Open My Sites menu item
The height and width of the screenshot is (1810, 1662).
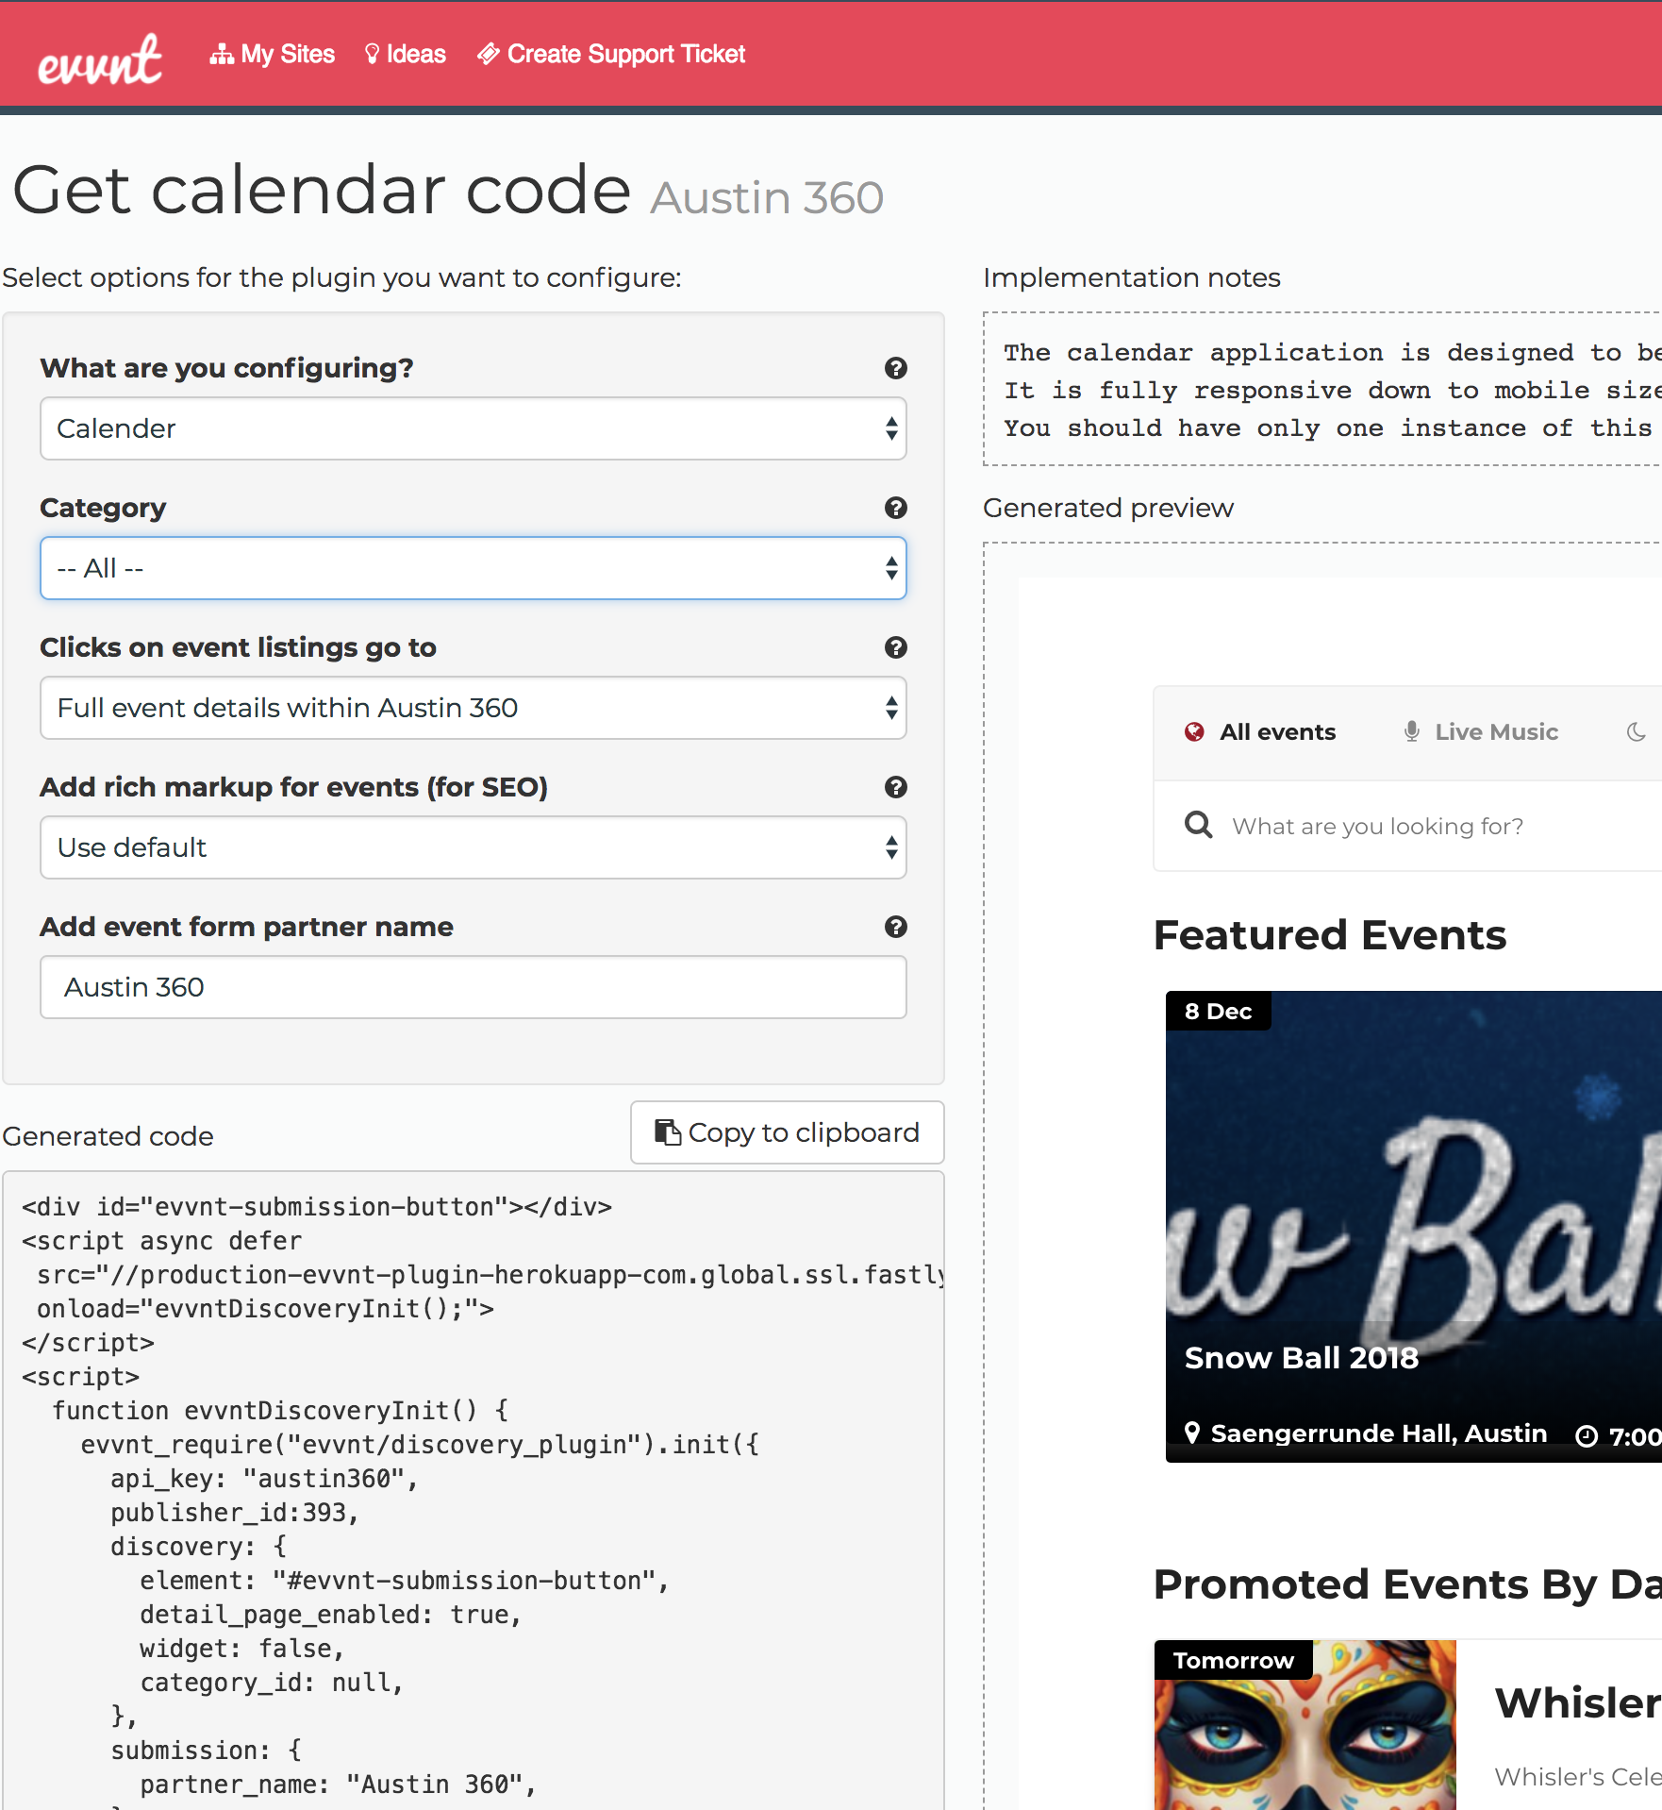coord(273,54)
